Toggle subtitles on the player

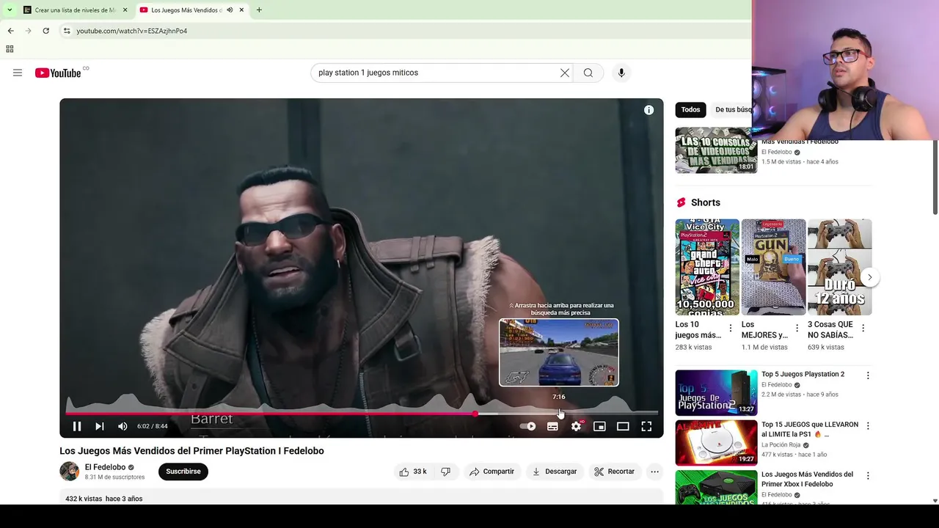[x=552, y=426]
